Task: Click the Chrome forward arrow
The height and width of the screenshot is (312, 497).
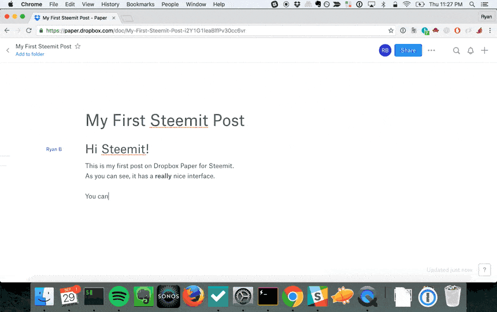Action: click(x=18, y=31)
